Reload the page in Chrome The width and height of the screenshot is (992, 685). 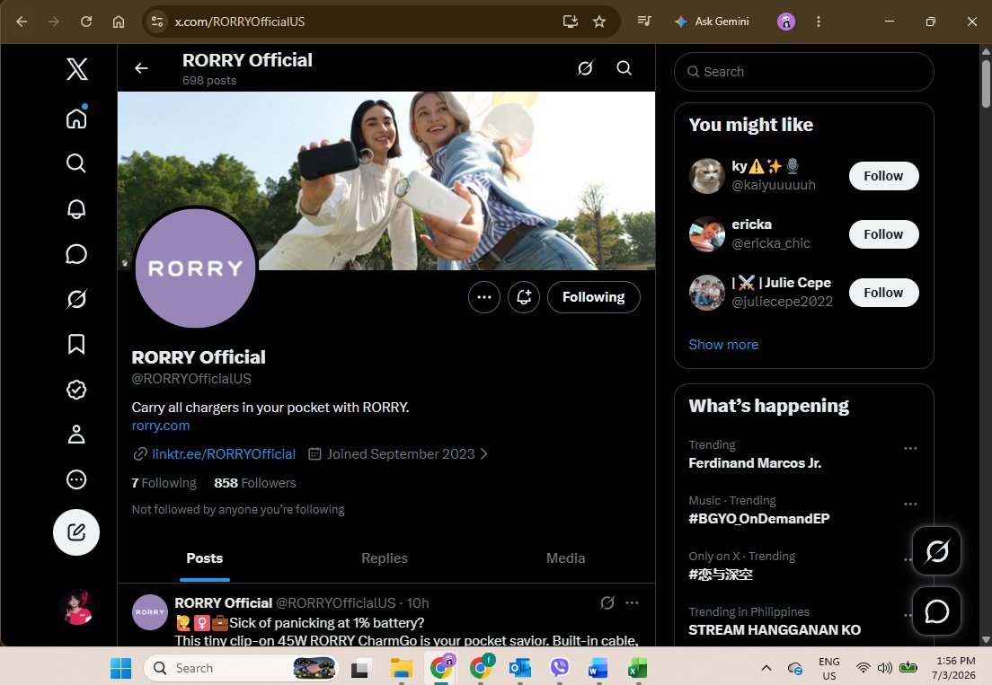86,22
